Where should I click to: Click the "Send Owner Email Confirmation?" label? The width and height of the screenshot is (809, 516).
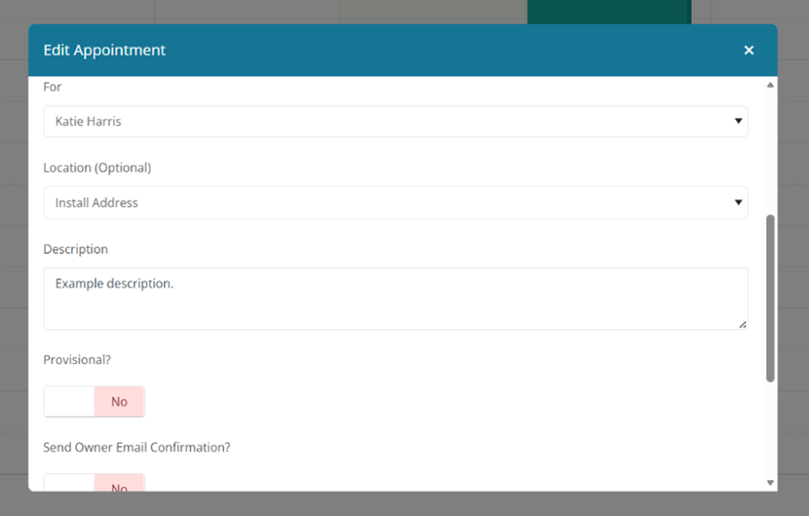click(136, 448)
